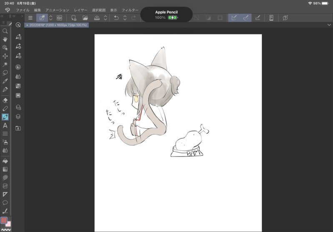
Task: Open the hamburger command bar menu
Action: pyautogui.click(x=30, y=18)
